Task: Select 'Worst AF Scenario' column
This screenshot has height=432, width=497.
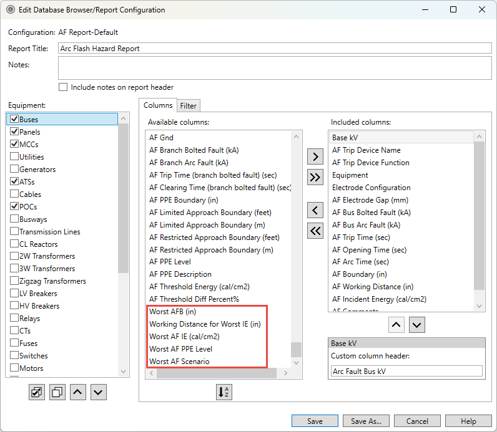Action: point(179,362)
